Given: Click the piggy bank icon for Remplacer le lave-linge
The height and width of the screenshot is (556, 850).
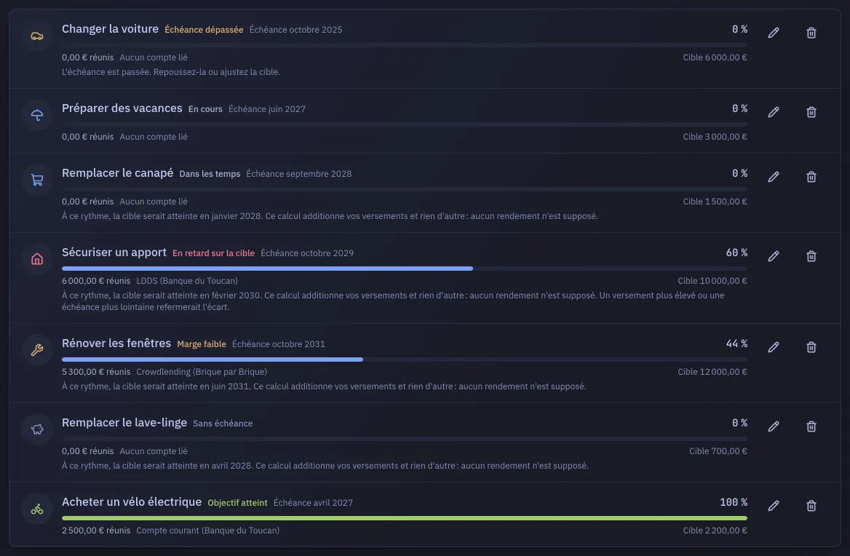Looking at the screenshot, I should pos(37,429).
